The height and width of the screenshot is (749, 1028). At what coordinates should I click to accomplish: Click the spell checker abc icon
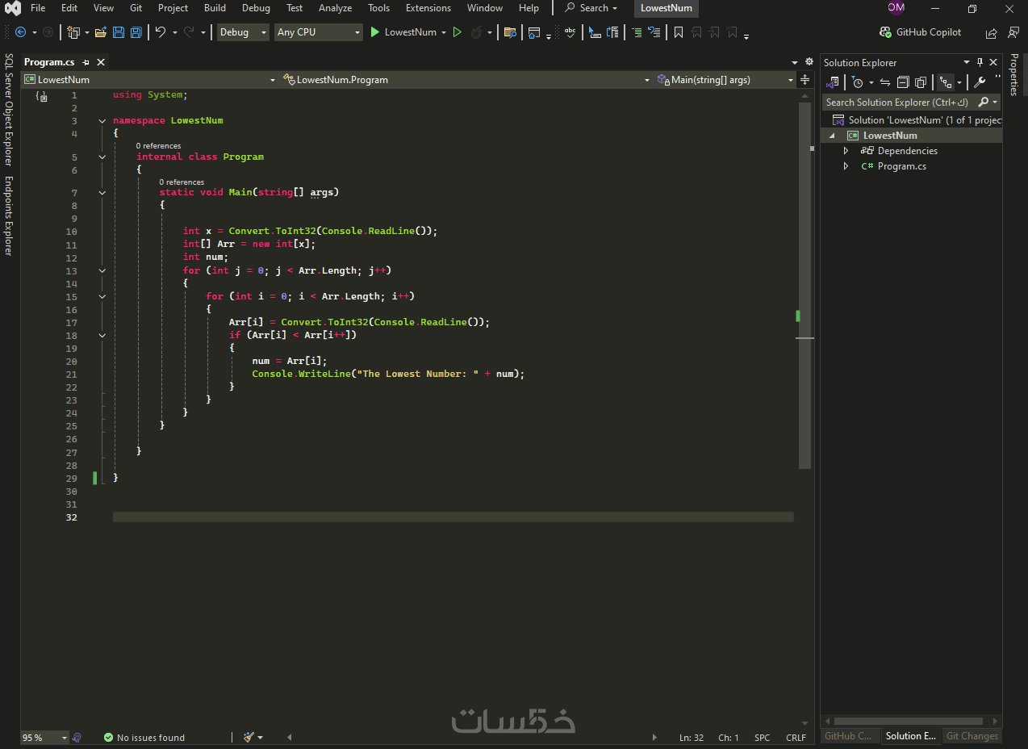point(570,32)
